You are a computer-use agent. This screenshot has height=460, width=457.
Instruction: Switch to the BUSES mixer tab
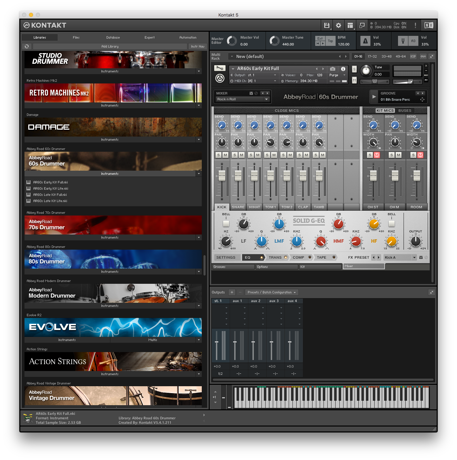pyautogui.click(x=405, y=111)
